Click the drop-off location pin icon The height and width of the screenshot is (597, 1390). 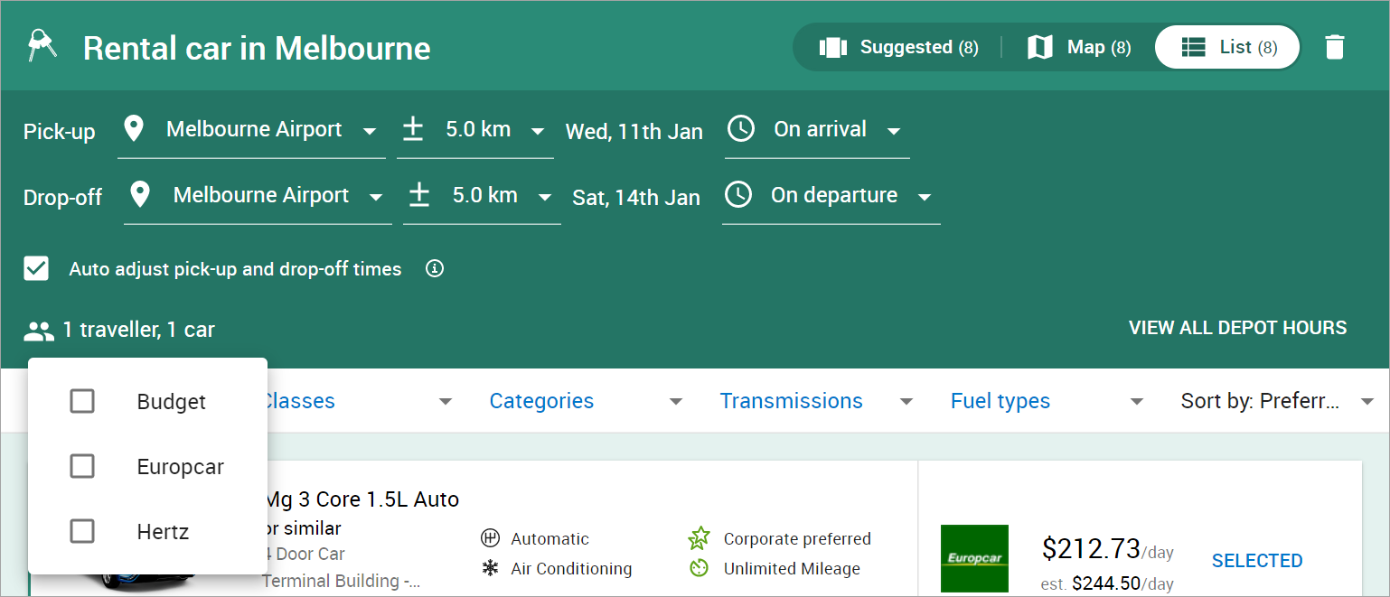pyautogui.click(x=140, y=195)
